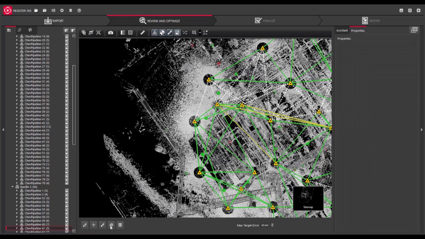Expand the ChevPipeline-61 tree node
Viewport: 425px width, 239px height.
[x=17, y=228]
